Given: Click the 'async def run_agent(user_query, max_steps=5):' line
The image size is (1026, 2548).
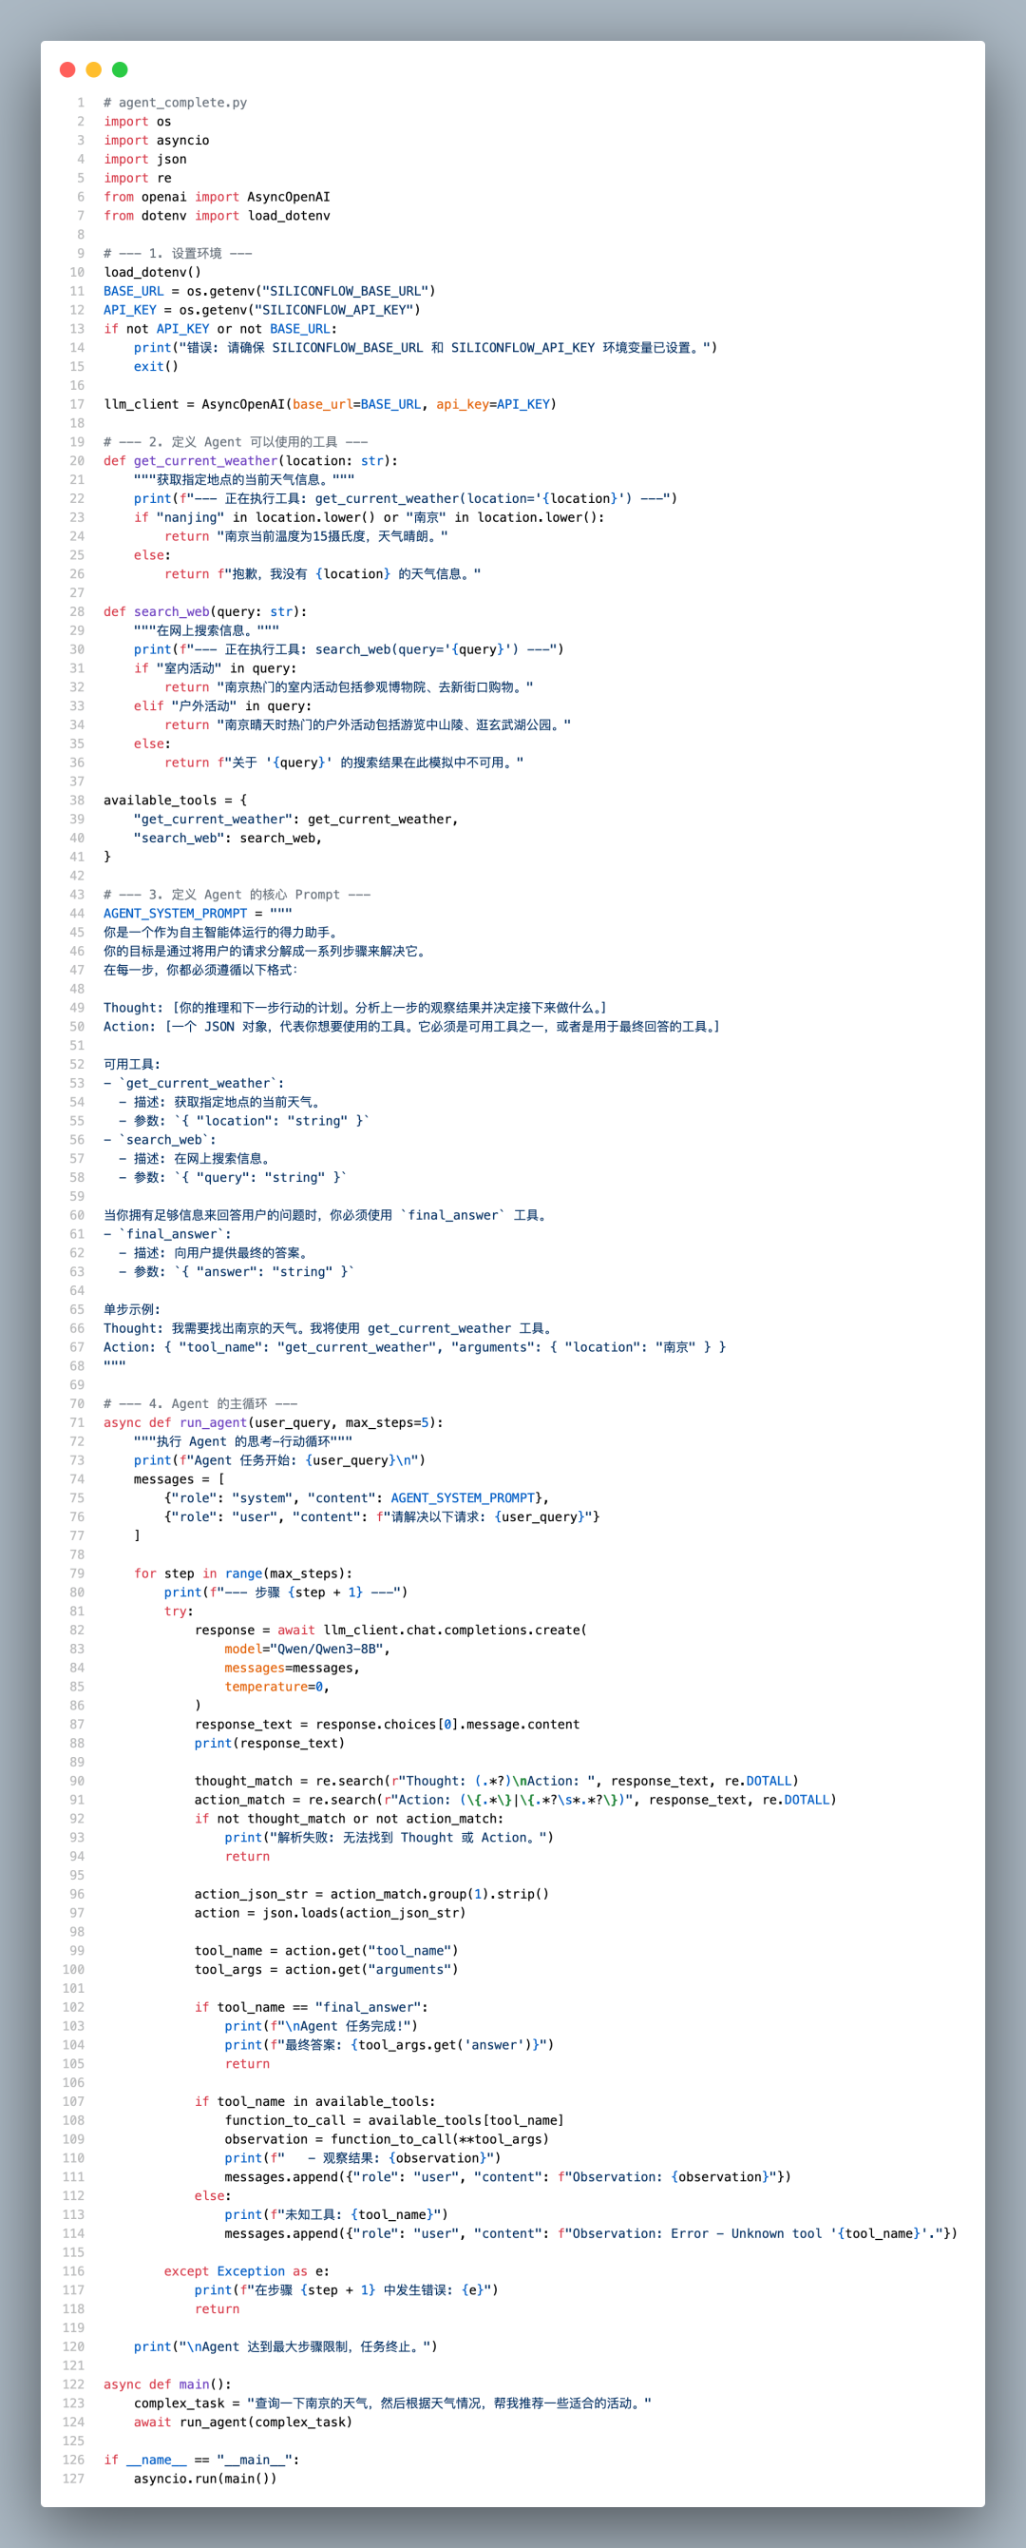Looking at the screenshot, I should [x=274, y=1422].
